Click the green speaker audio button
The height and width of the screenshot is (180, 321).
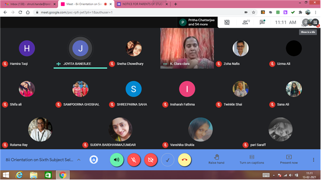(x=117, y=160)
